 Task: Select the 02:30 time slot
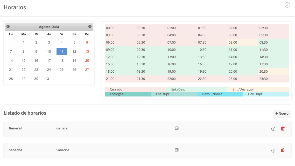click(x=273, y=28)
